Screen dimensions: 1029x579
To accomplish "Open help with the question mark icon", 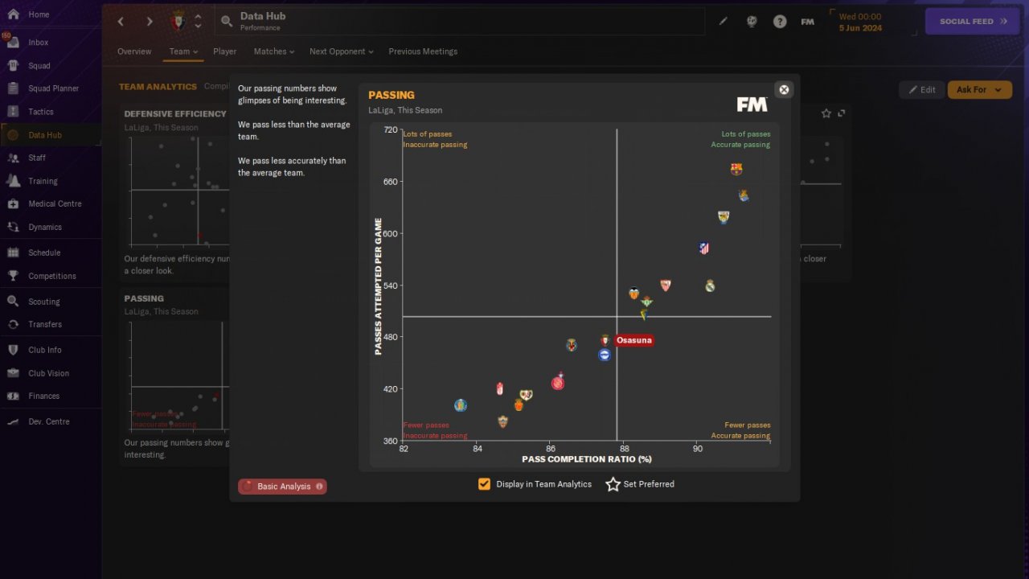I will (x=780, y=22).
